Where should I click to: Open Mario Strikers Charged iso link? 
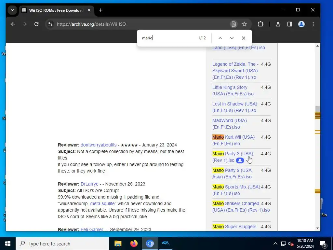(241, 207)
